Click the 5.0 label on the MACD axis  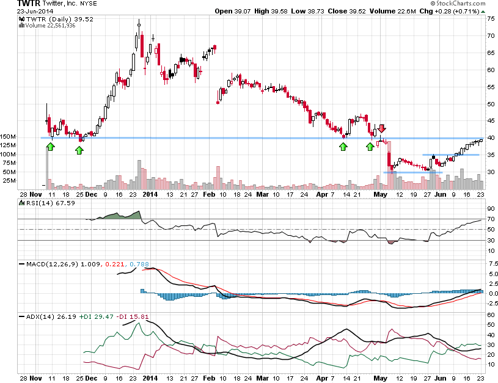[493, 274]
